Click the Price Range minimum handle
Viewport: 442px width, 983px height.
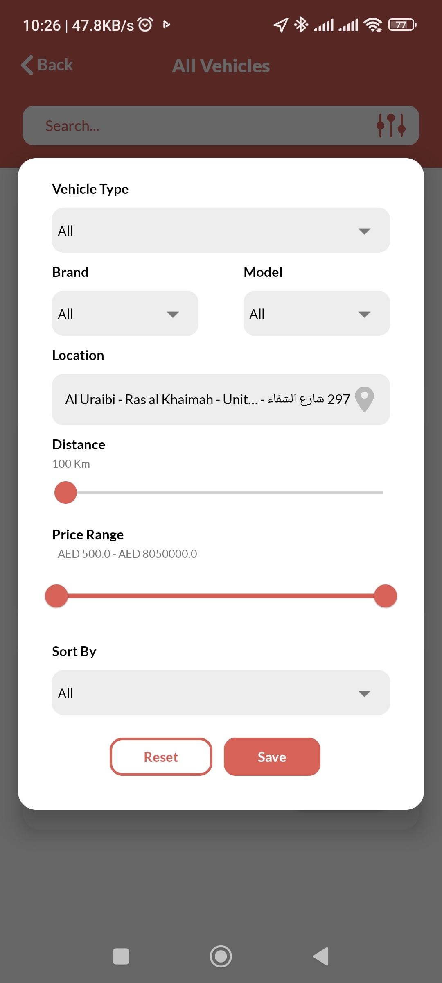56,596
